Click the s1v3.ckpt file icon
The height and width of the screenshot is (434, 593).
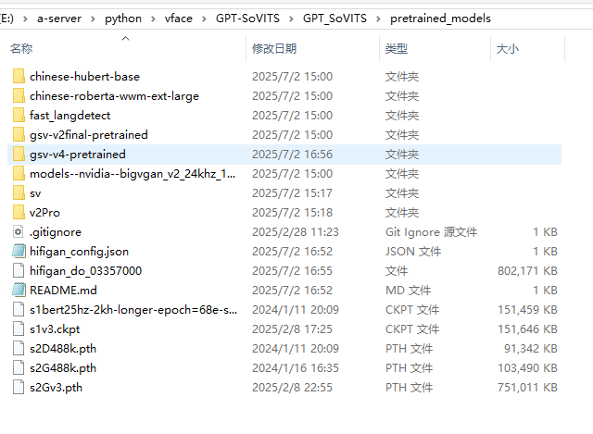coord(19,329)
